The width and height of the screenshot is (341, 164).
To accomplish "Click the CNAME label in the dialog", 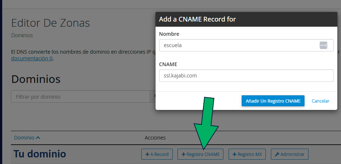I will pos(168,64).
